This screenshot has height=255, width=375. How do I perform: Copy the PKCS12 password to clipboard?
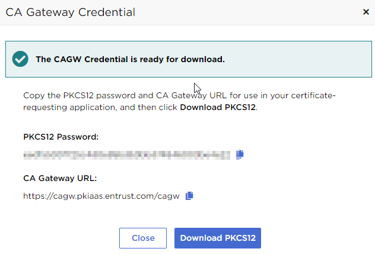click(240, 154)
